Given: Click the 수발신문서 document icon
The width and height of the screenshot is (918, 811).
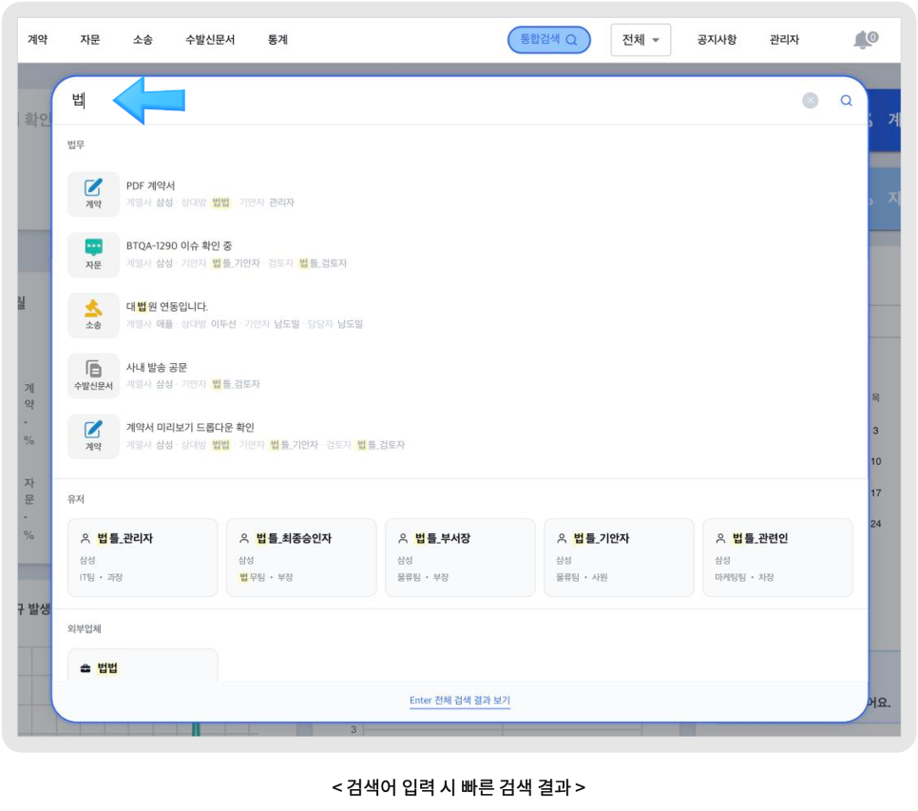Looking at the screenshot, I should click(93, 376).
